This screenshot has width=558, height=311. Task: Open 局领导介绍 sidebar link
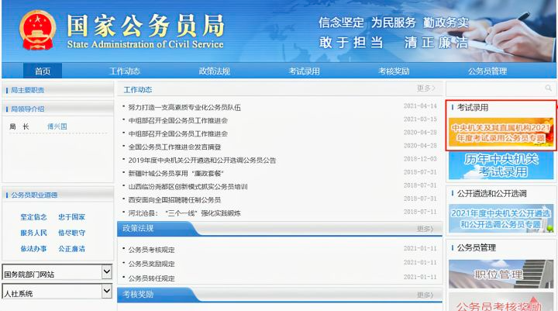click(27, 109)
